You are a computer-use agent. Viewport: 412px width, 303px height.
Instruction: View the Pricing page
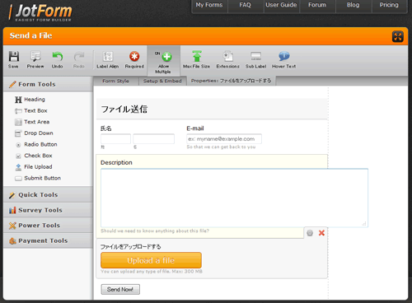(x=389, y=5)
